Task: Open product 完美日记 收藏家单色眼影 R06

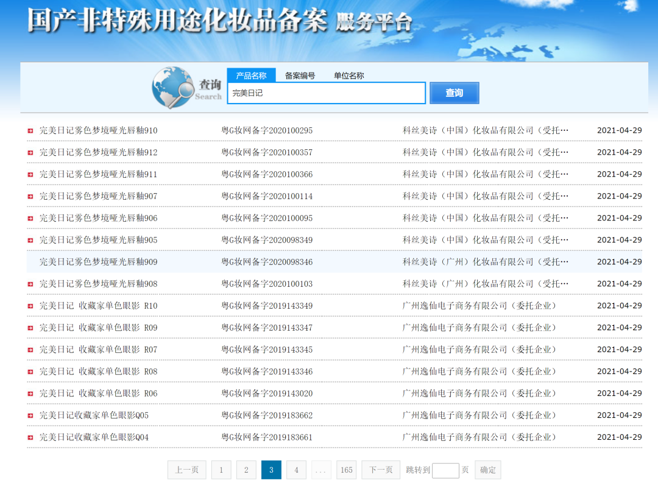Action: (x=99, y=393)
